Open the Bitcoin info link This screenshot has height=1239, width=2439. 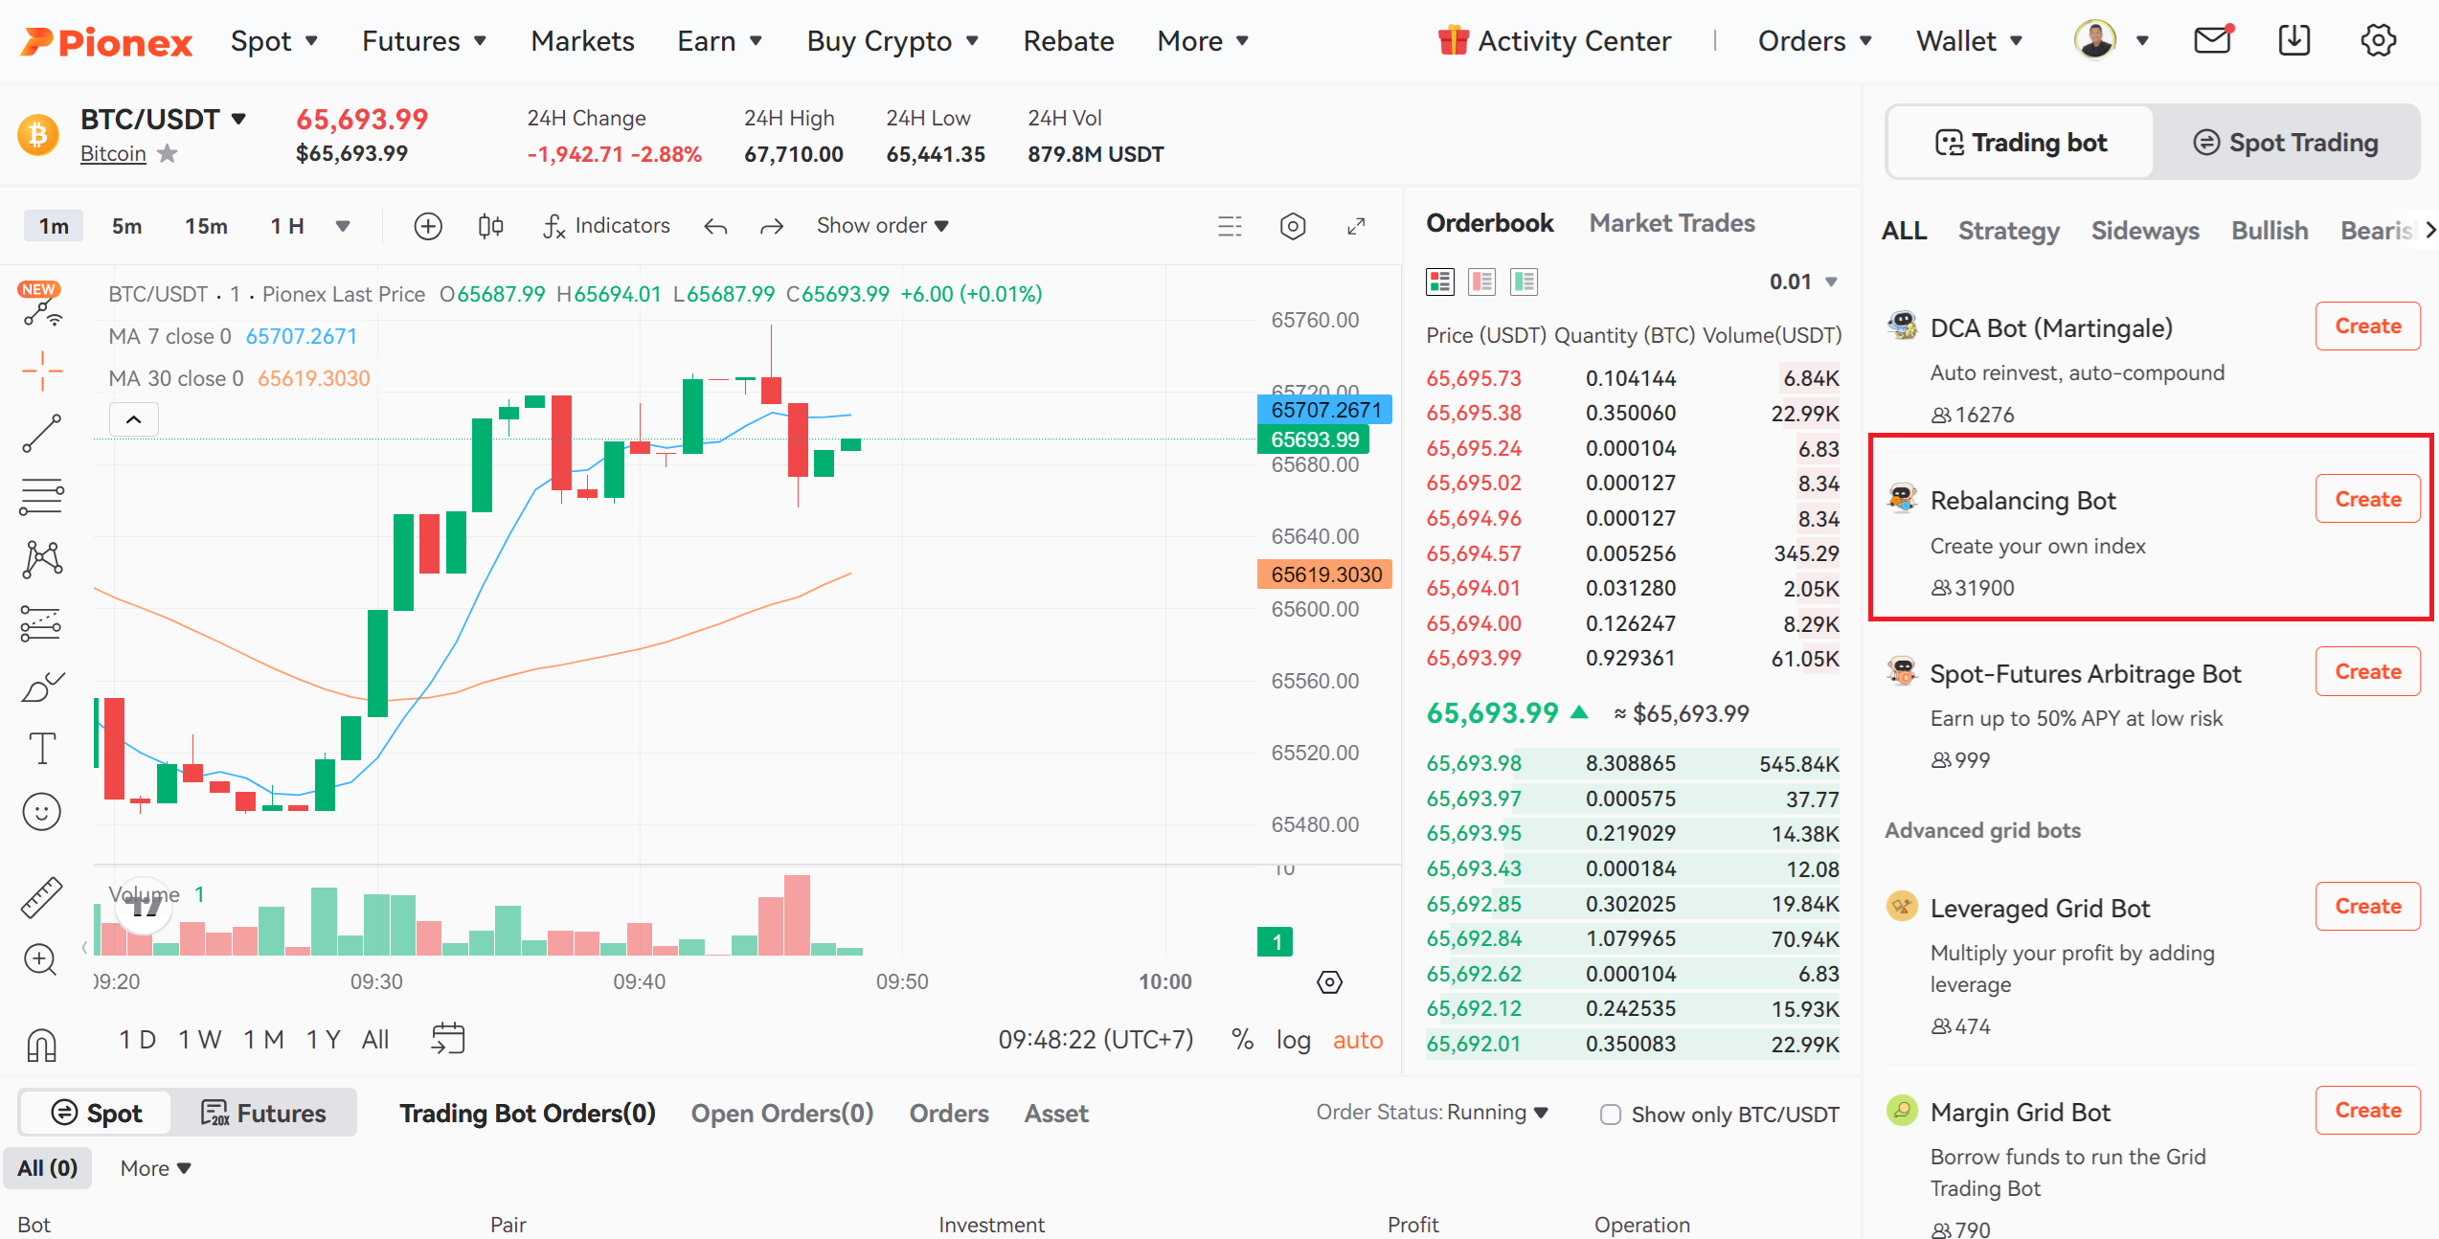pyautogui.click(x=113, y=153)
